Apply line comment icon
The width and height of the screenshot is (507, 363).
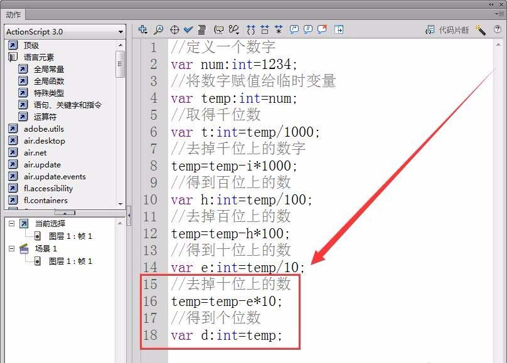point(308,29)
